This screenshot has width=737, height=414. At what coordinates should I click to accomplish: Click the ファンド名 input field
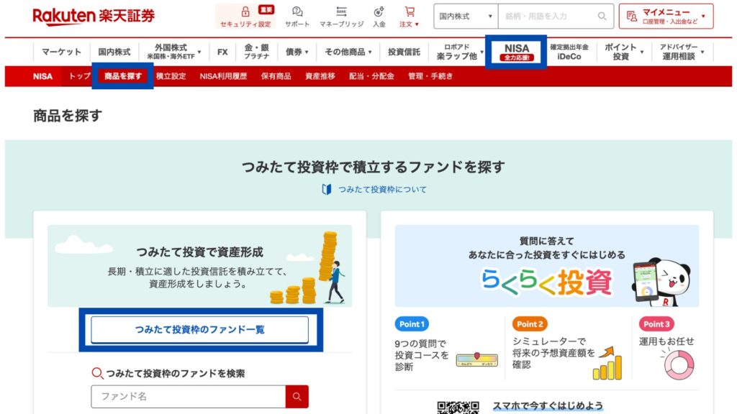(189, 397)
